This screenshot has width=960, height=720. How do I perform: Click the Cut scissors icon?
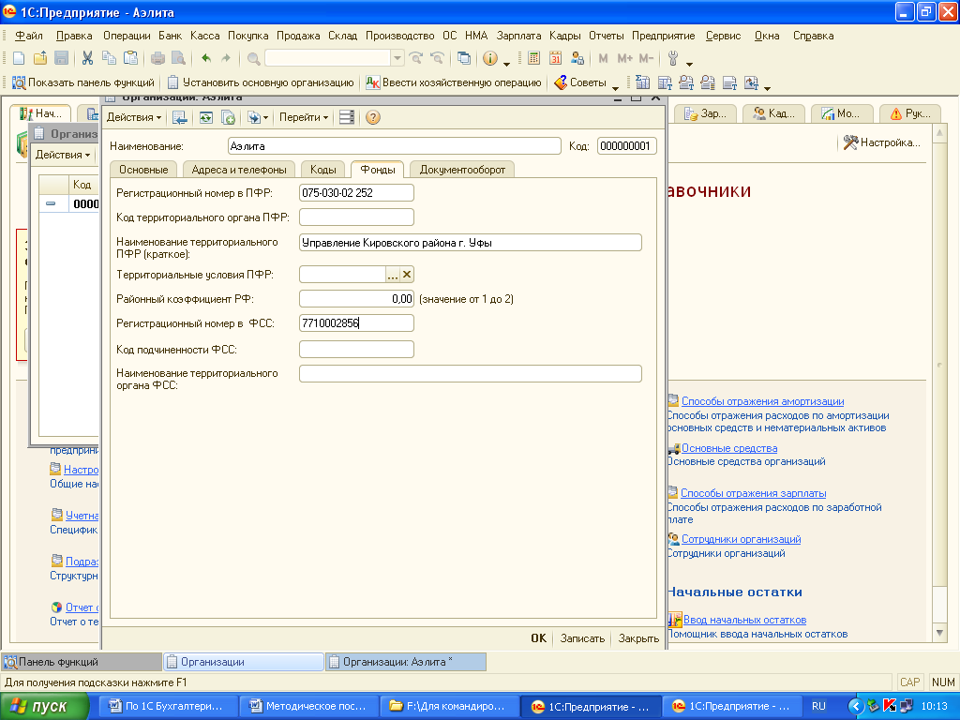[87, 58]
